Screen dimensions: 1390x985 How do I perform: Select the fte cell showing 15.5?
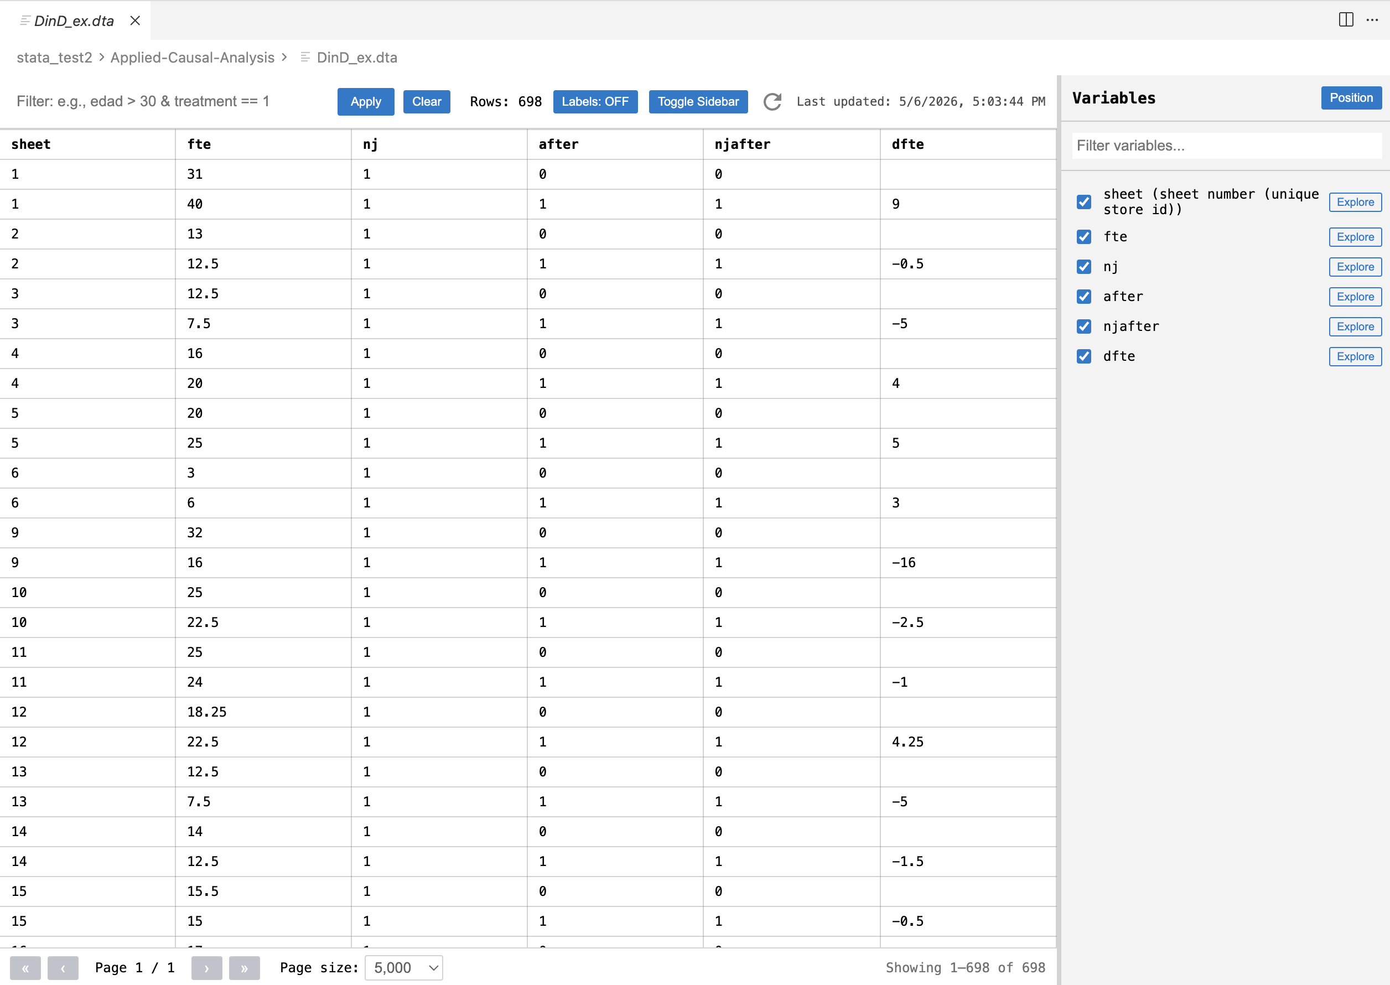click(263, 891)
